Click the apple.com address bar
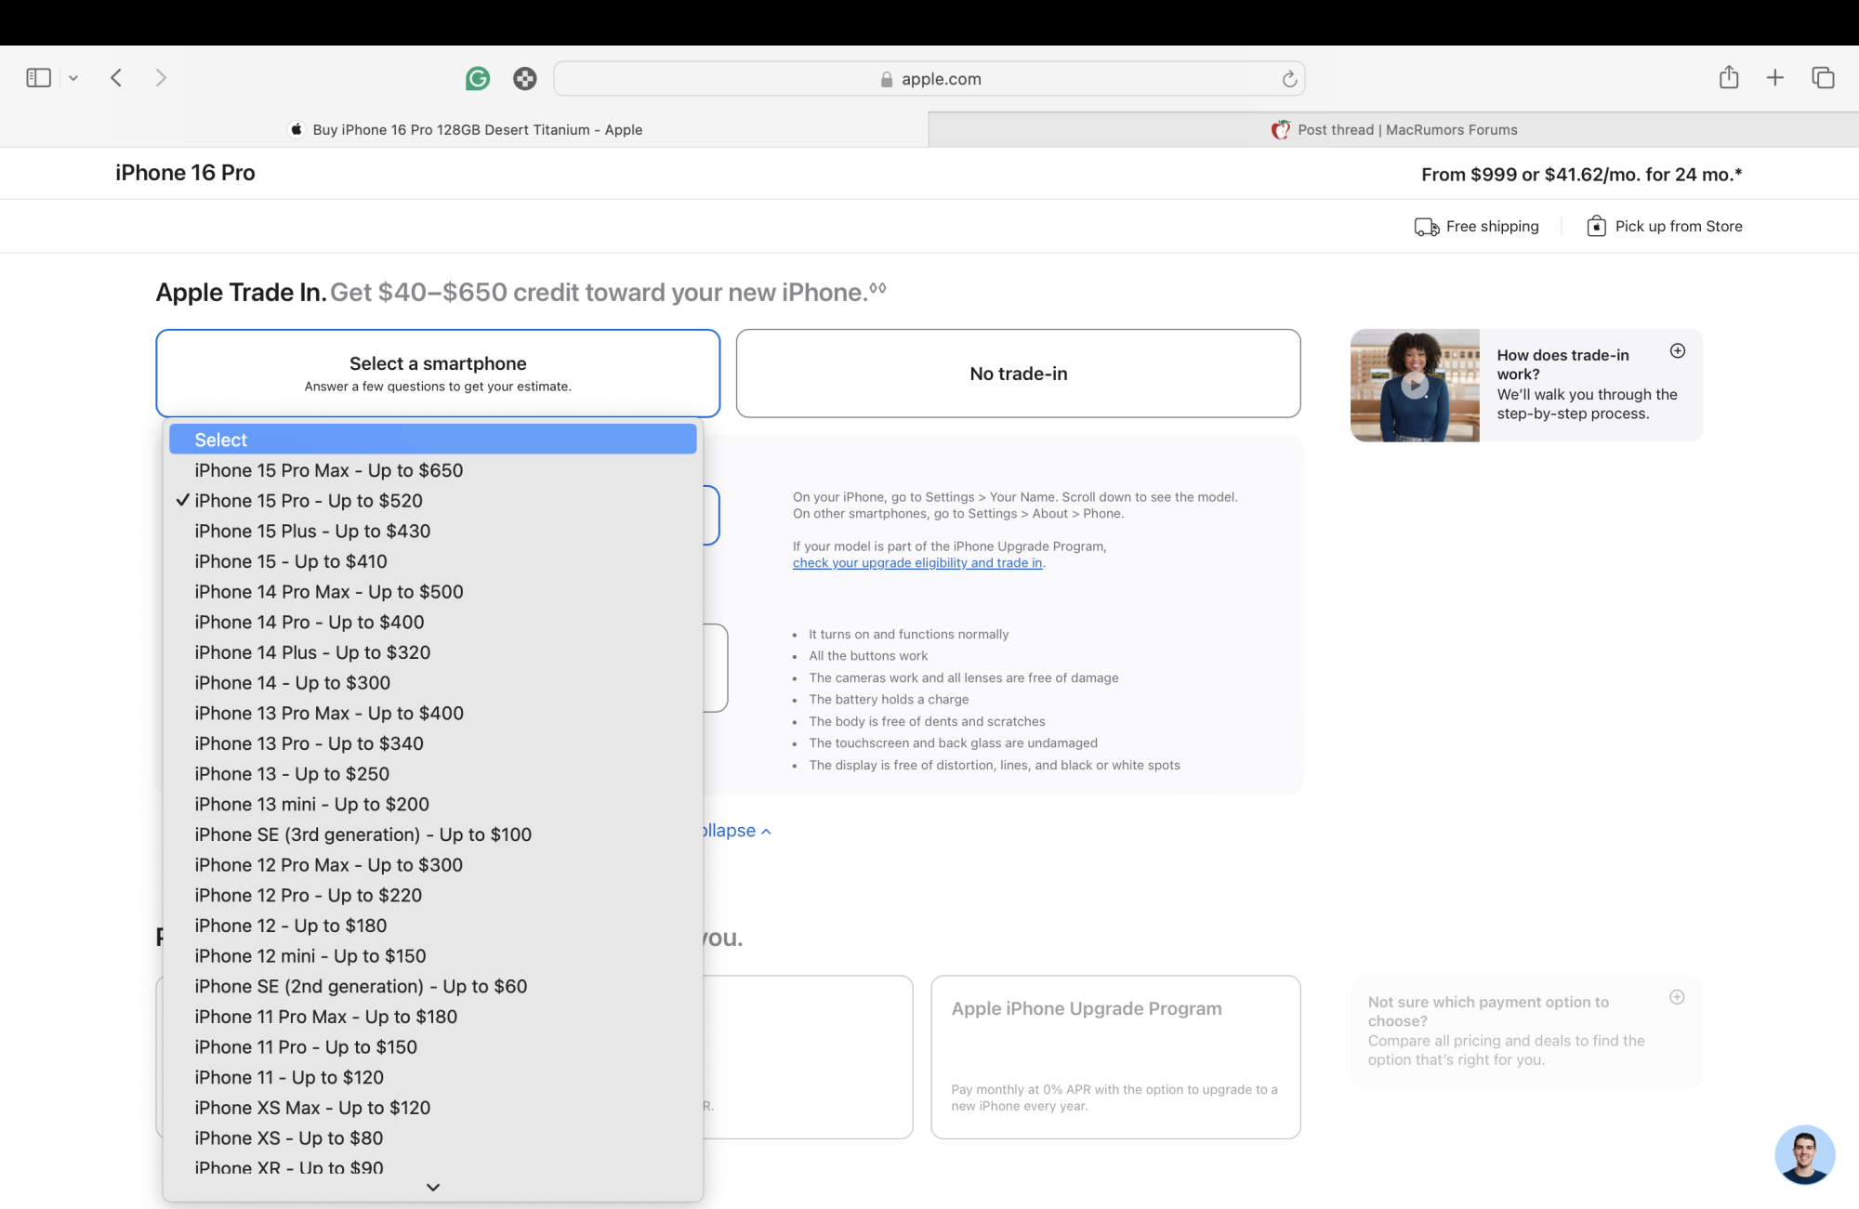This screenshot has width=1859, height=1209. [x=929, y=79]
